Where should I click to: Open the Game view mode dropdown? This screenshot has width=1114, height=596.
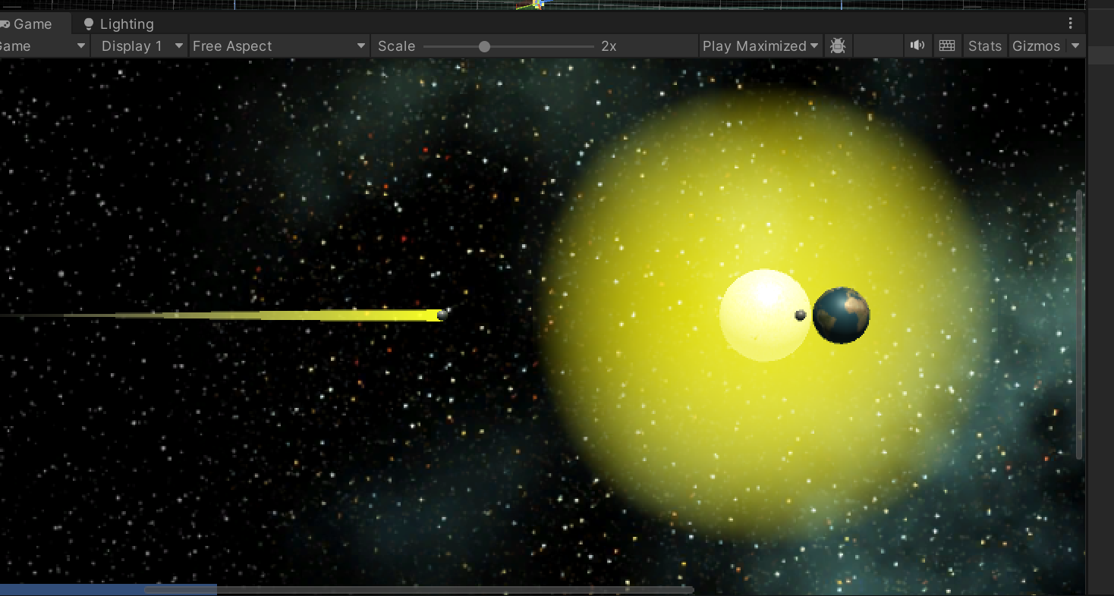click(x=42, y=45)
